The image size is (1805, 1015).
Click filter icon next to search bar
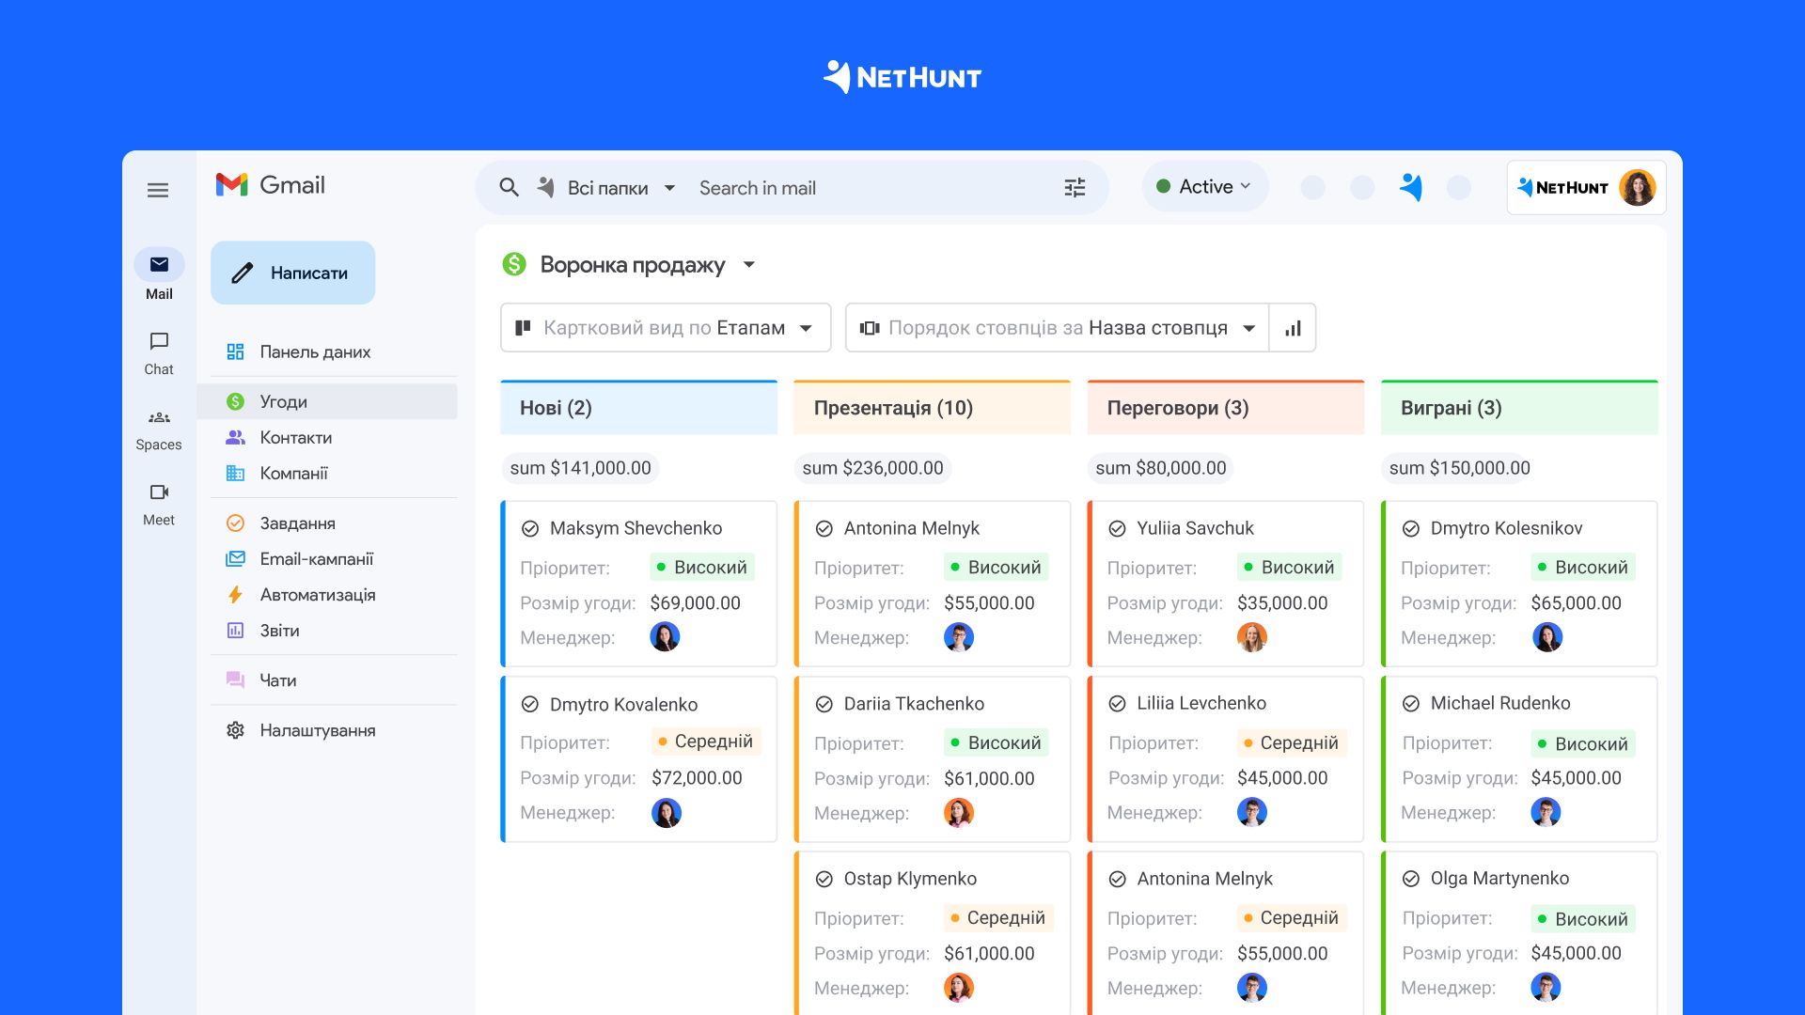click(x=1074, y=188)
